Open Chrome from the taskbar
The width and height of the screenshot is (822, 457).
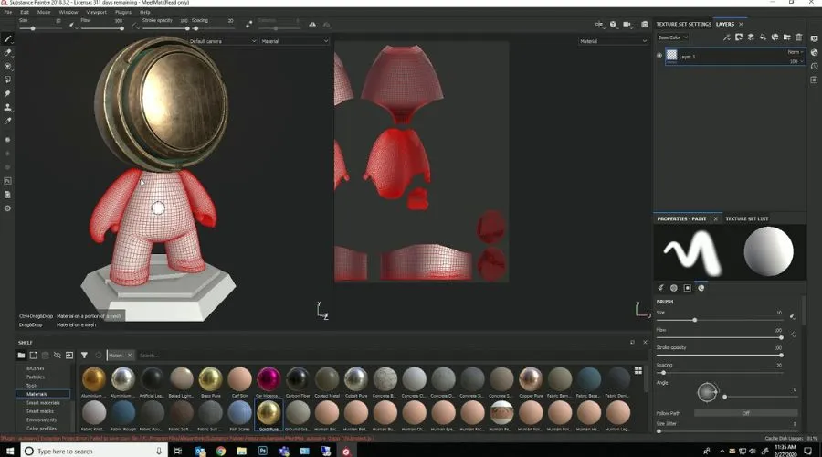(x=221, y=451)
